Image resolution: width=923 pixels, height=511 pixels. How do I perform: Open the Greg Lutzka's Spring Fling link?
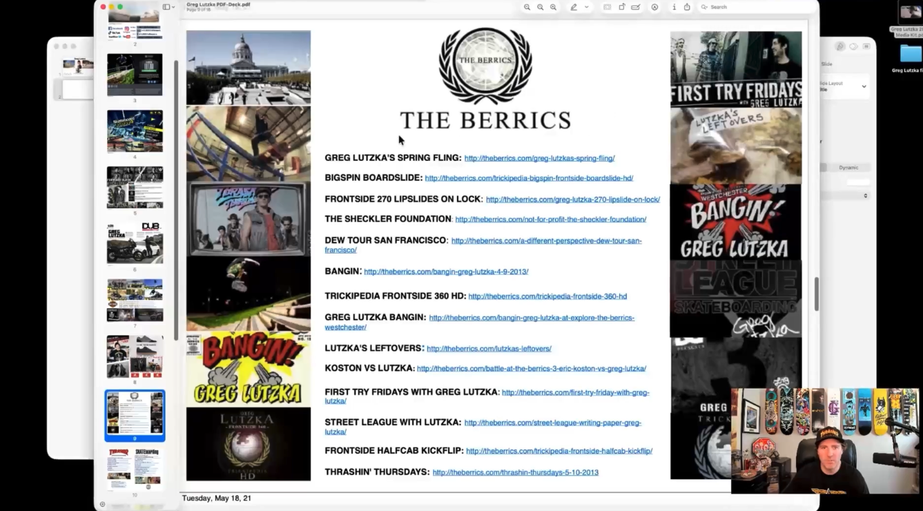pyautogui.click(x=539, y=158)
